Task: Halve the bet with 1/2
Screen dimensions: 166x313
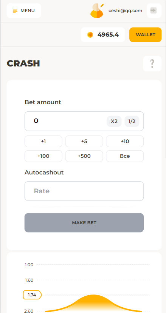Action: [132, 121]
